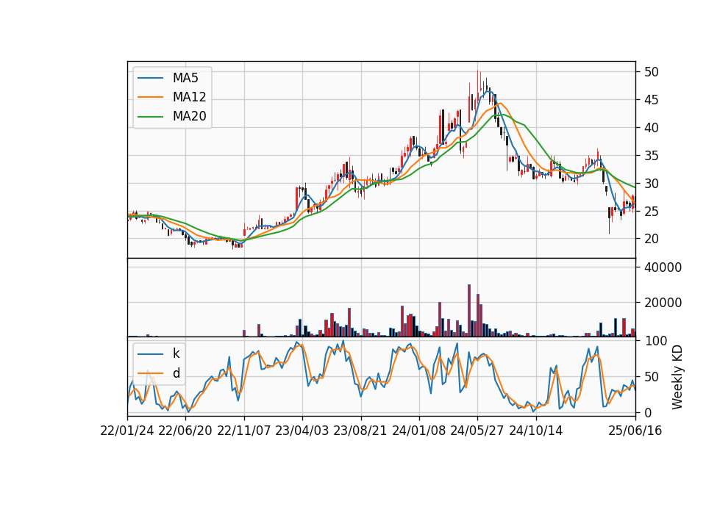Click KD axis value 50
Screen dimensions: 706x507
pos(651,377)
